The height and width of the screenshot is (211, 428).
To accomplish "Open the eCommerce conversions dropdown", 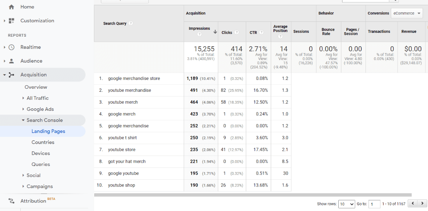I will pyautogui.click(x=407, y=13).
